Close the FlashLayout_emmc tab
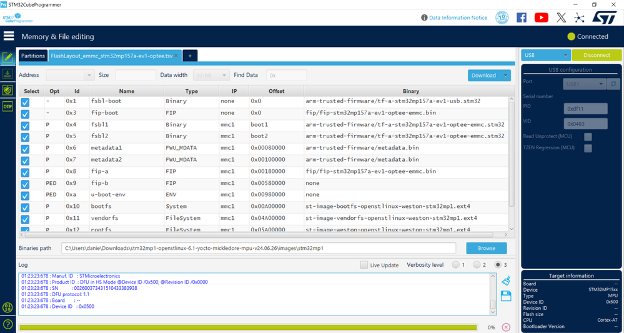The height and width of the screenshot is (333, 624). 176,56
